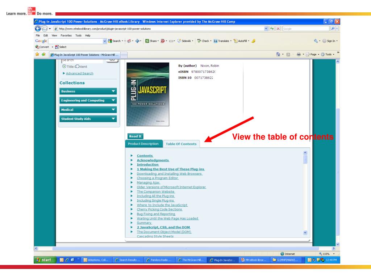Click expand arrow beside The Companion Website
The width and height of the screenshot is (371, 278).
point(132,191)
